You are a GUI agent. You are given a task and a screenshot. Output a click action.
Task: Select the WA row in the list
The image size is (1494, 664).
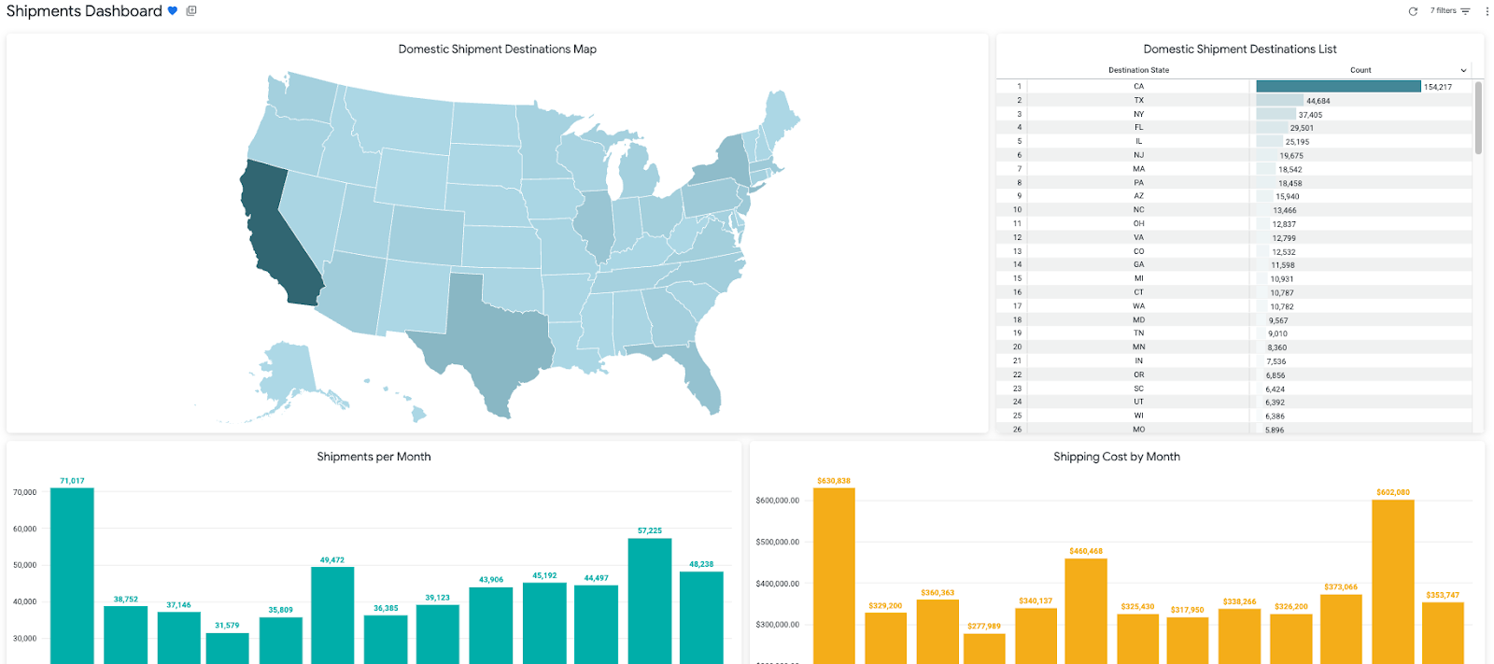1234,305
